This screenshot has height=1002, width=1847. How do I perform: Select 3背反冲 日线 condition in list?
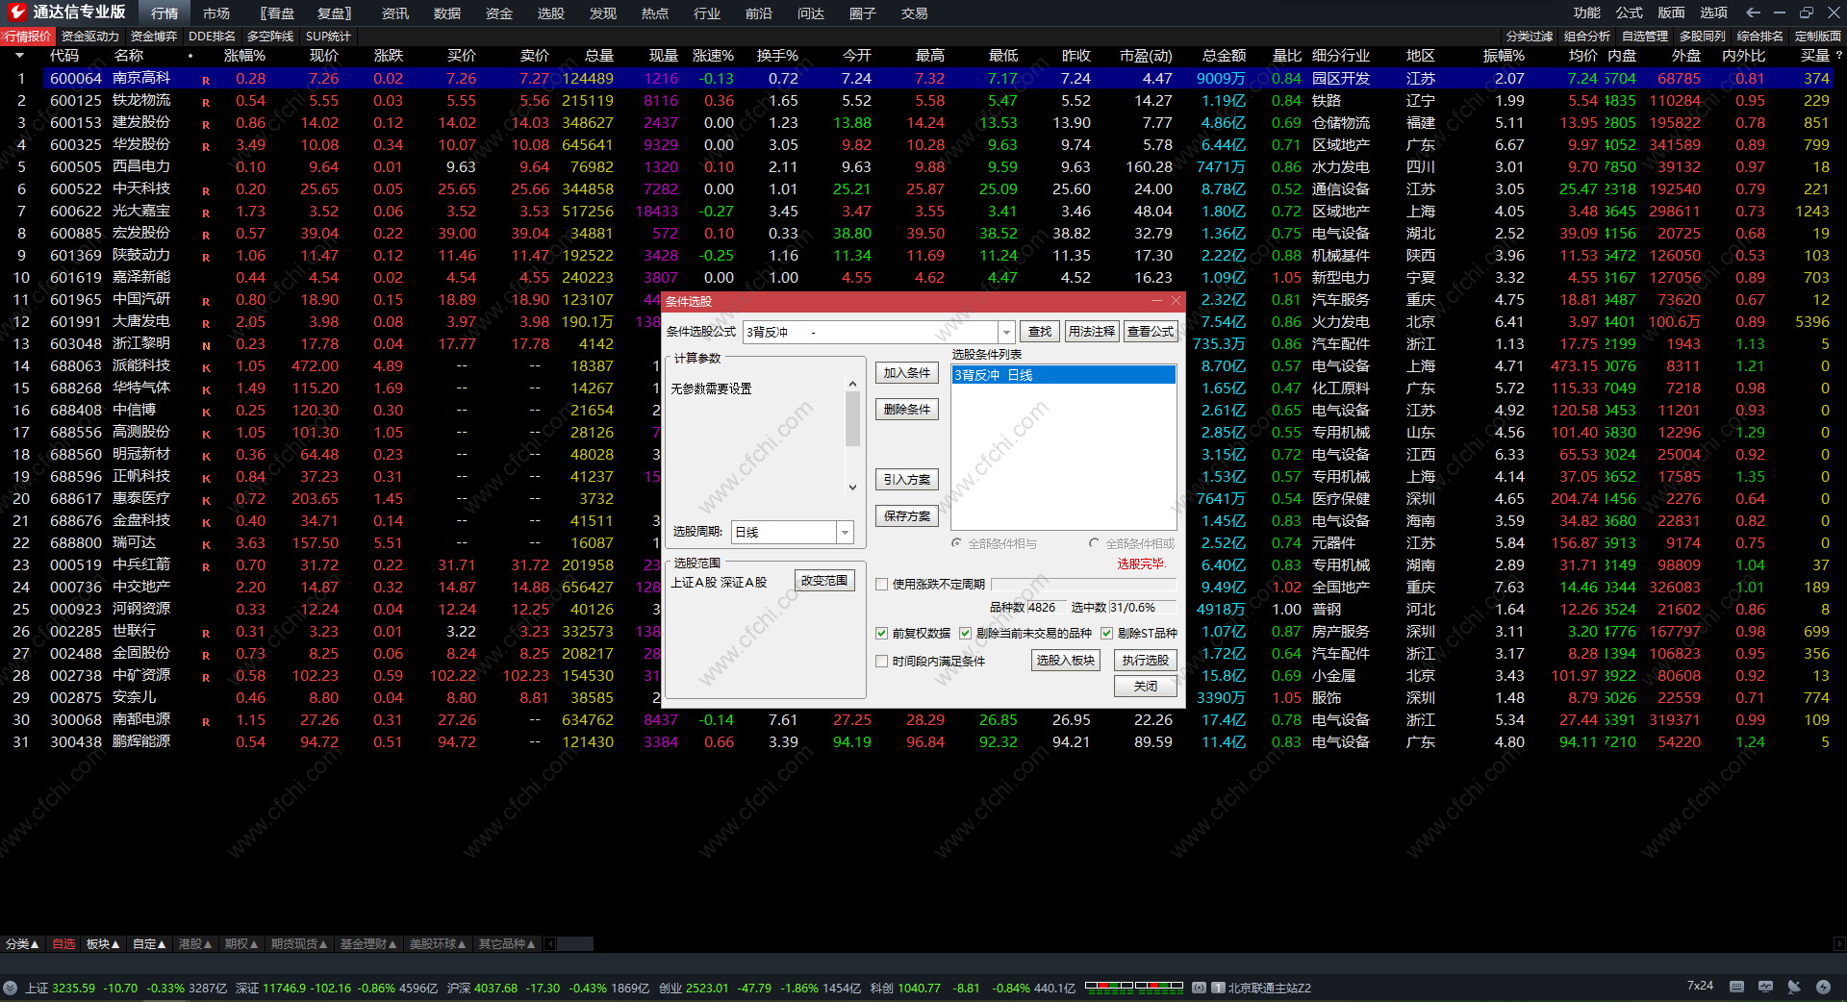1063,375
